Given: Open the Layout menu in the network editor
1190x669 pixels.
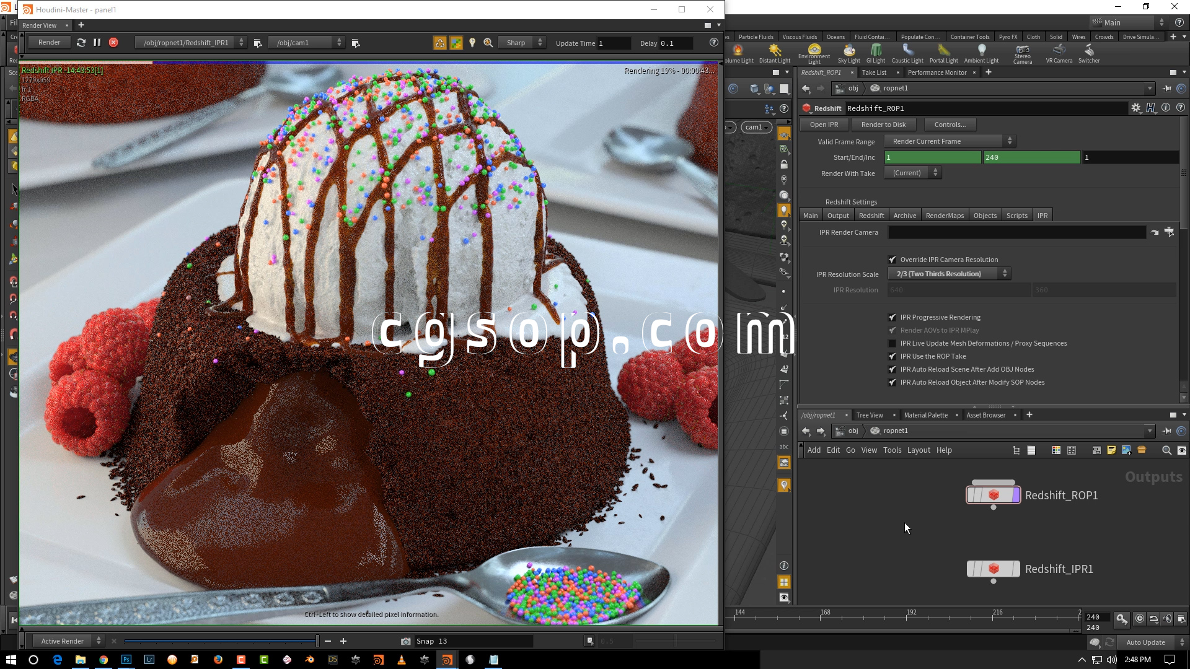Looking at the screenshot, I should [x=918, y=450].
